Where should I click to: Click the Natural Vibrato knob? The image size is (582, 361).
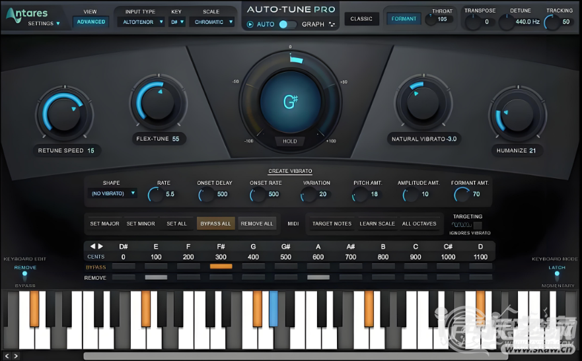(x=423, y=103)
